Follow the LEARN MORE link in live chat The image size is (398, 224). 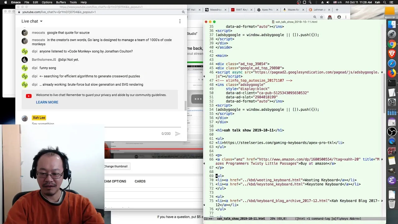pos(47,102)
